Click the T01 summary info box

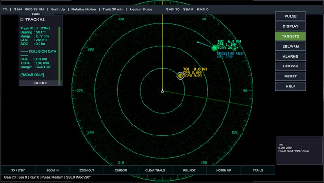pos(299,151)
